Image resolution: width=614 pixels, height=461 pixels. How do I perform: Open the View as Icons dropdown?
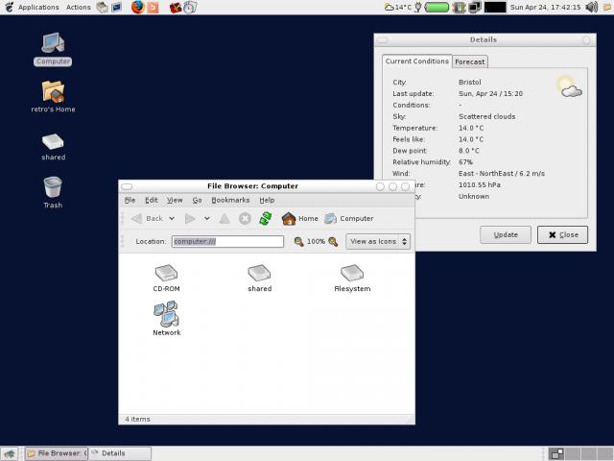pos(378,242)
